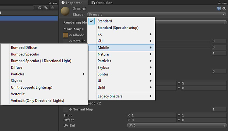Image resolution: width=228 pixels, height=131 pixels.
Task: Select VertexLit (Only Directional Lights) shader
Action: (44, 101)
